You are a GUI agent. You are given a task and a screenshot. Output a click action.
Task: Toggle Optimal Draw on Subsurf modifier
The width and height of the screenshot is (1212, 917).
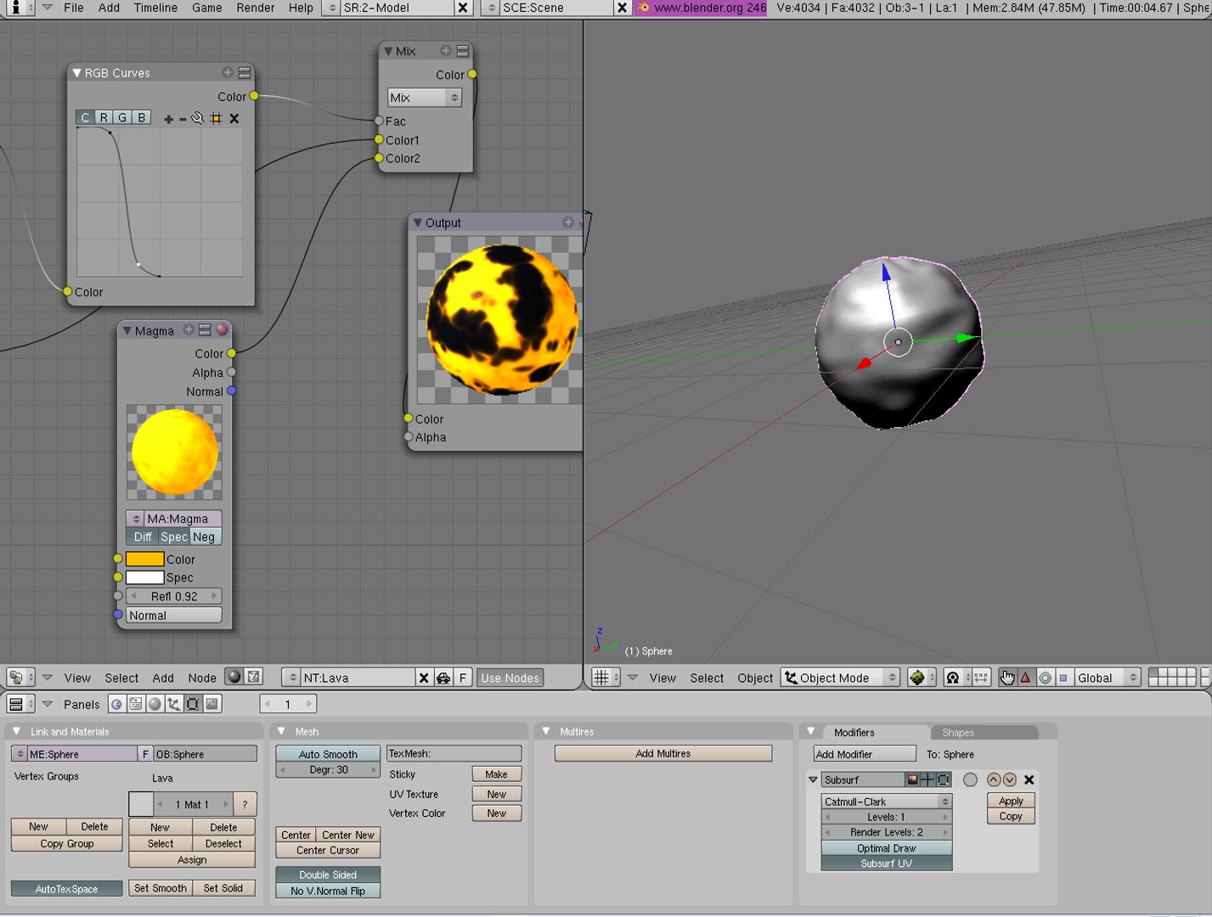[887, 848]
